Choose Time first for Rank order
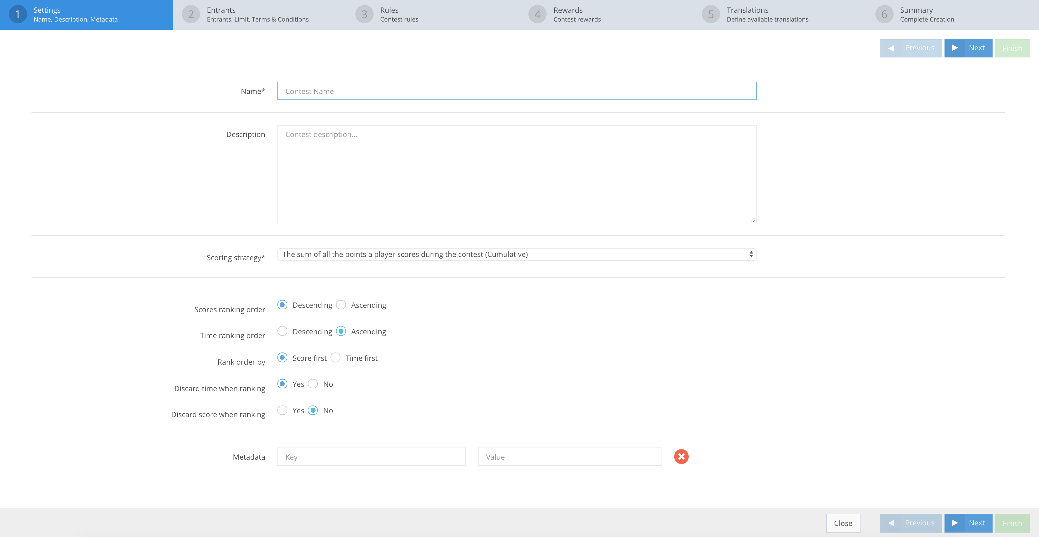Screen dimensions: 1039x537 [x=335, y=358]
